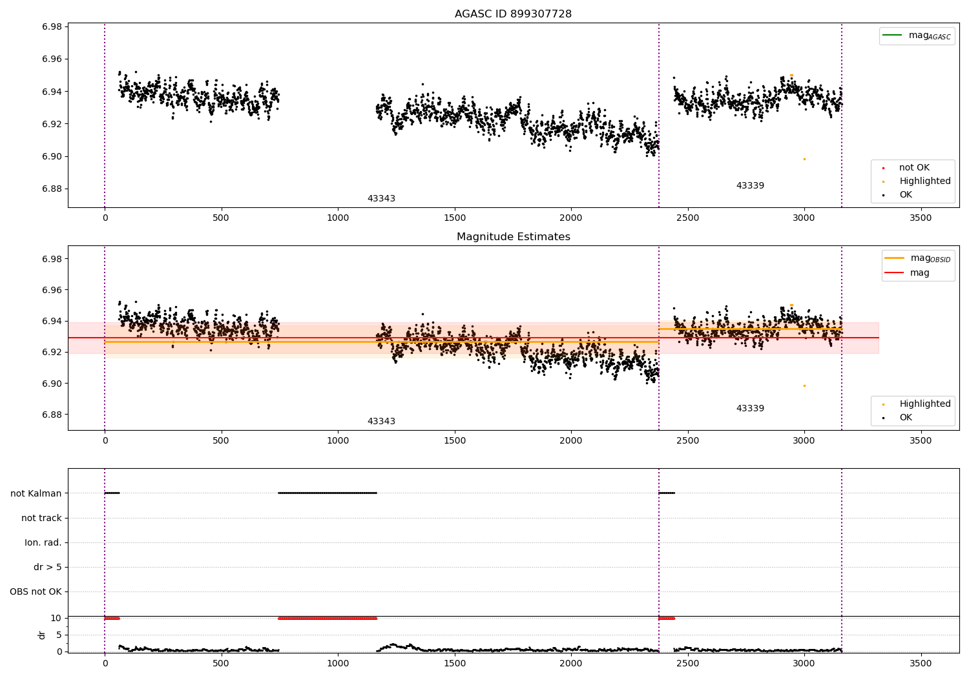Click the "43339" label in the Magnitude Estimates plot

point(750,408)
